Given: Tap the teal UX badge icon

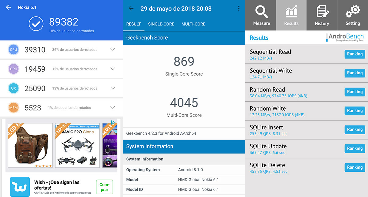Looking at the screenshot, I should click(13, 89).
